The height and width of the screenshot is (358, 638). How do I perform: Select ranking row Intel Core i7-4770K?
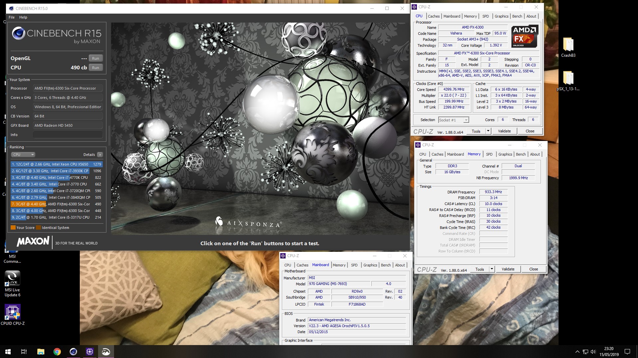pyautogui.click(x=56, y=178)
